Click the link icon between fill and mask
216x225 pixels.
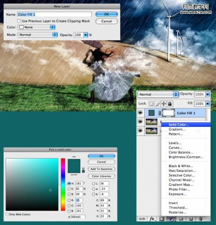(159, 113)
